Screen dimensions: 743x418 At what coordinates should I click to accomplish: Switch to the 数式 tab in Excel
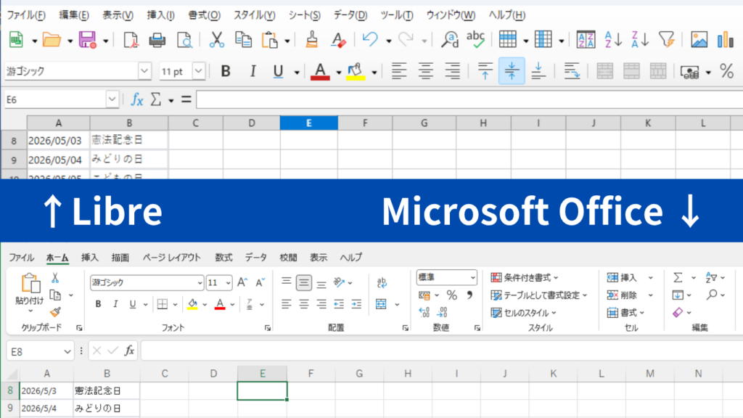[223, 258]
